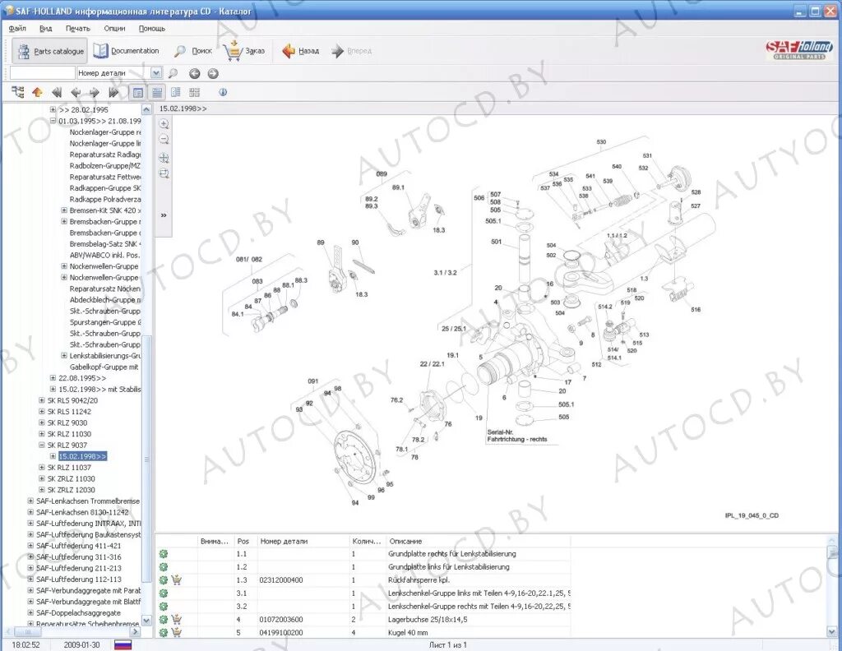The image size is (842, 651).
Task: Click the Номер детали table column header
Action: 303,541
